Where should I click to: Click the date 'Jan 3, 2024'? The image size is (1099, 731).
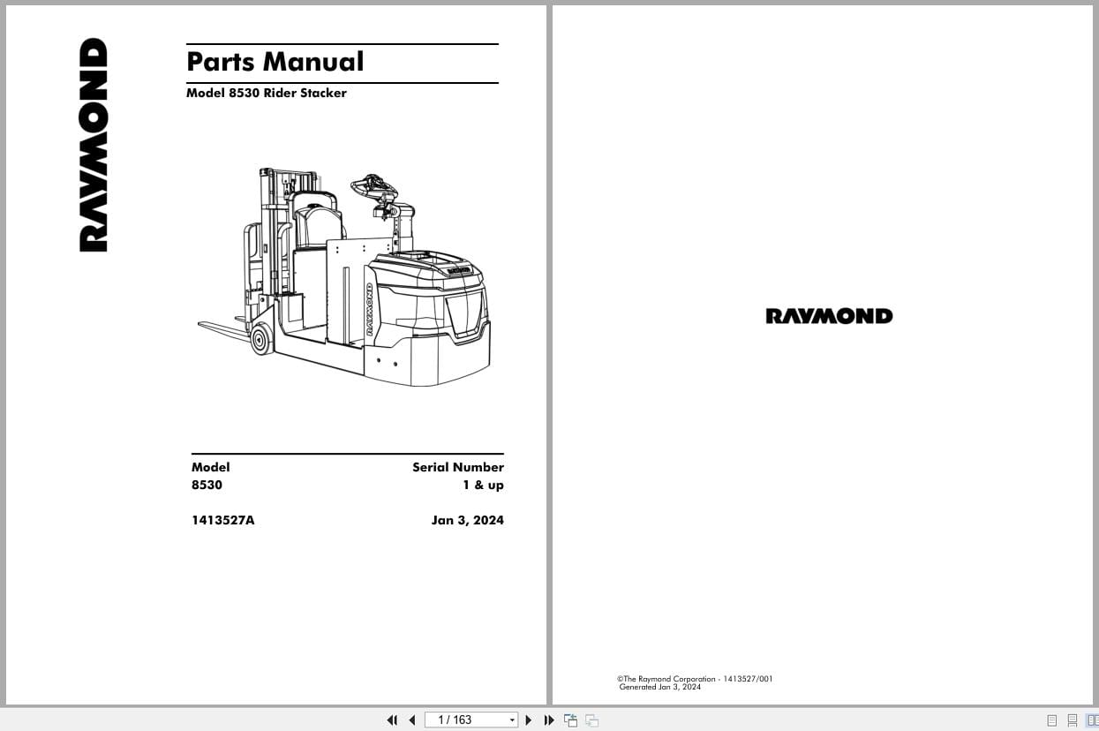pyautogui.click(x=468, y=520)
